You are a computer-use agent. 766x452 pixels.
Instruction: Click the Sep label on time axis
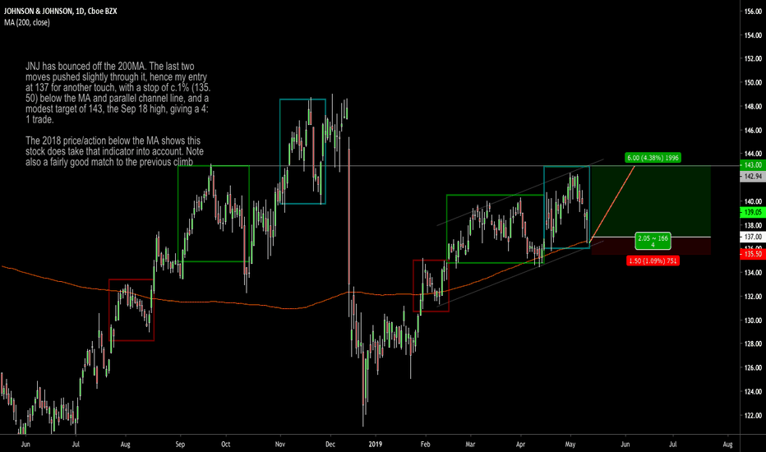coord(180,445)
